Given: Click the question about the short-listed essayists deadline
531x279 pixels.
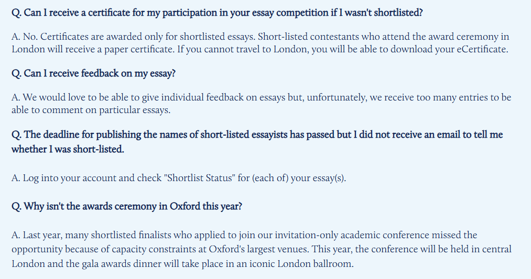Looking at the screenshot, I should point(257,142).
